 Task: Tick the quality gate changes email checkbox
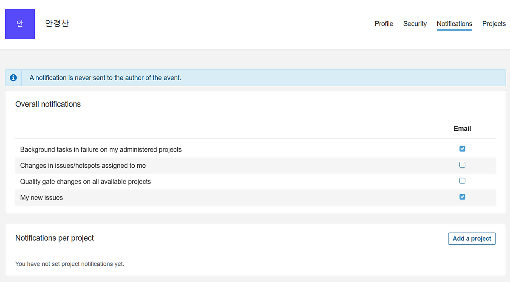(x=462, y=180)
